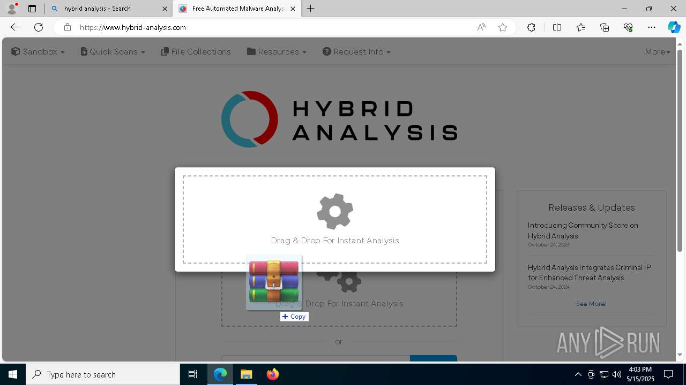The height and width of the screenshot is (385, 686).
Task: Open File Explorer from taskbar
Action: coord(247,374)
